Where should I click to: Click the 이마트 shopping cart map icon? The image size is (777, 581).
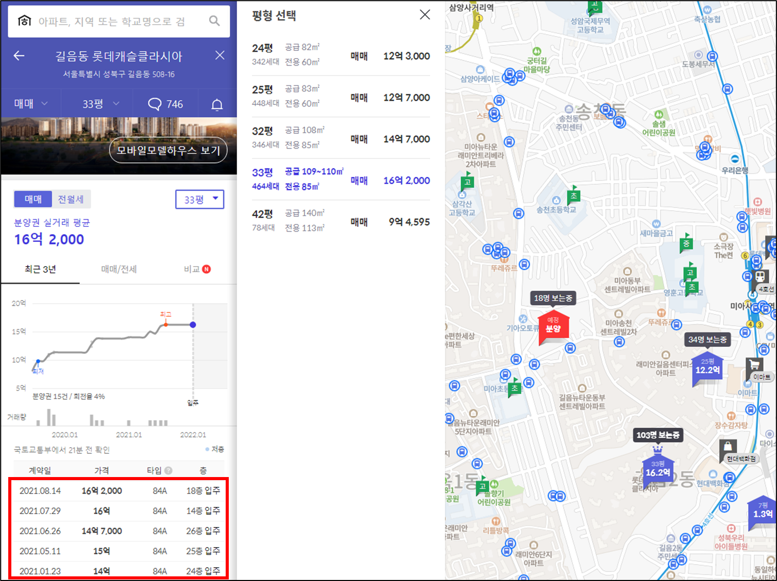(x=754, y=366)
